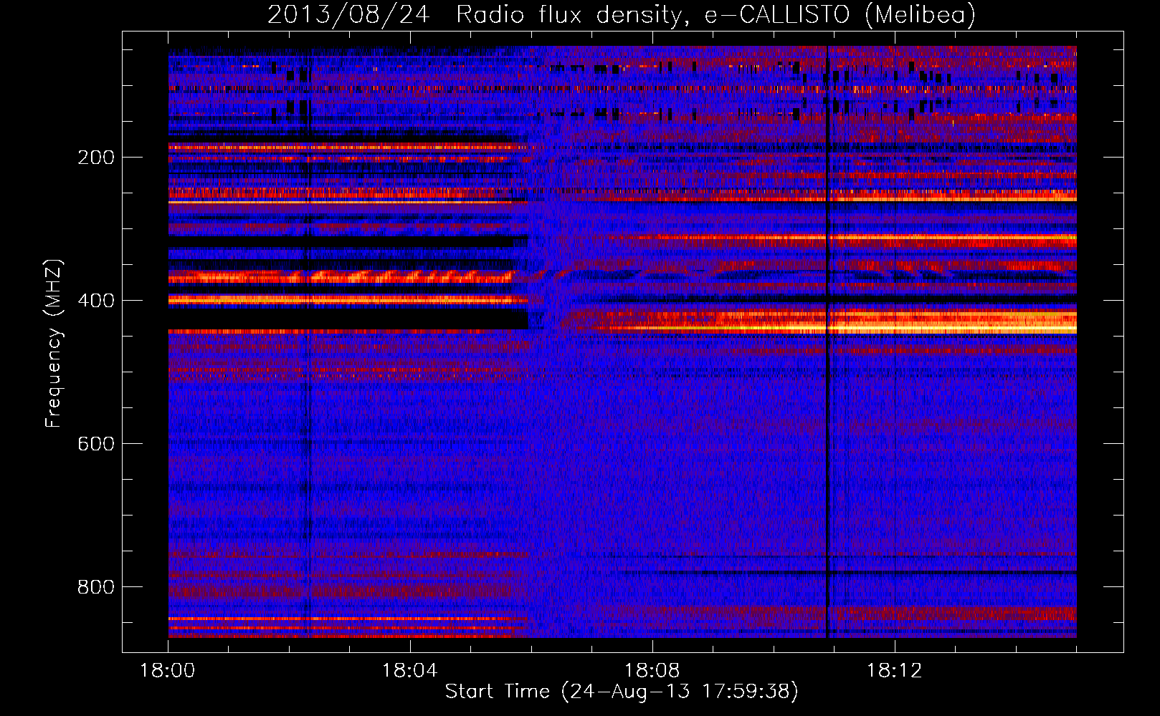Image resolution: width=1160 pixels, height=716 pixels.
Task: Click the 18:04 time tick label
Action: click(410, 671)
